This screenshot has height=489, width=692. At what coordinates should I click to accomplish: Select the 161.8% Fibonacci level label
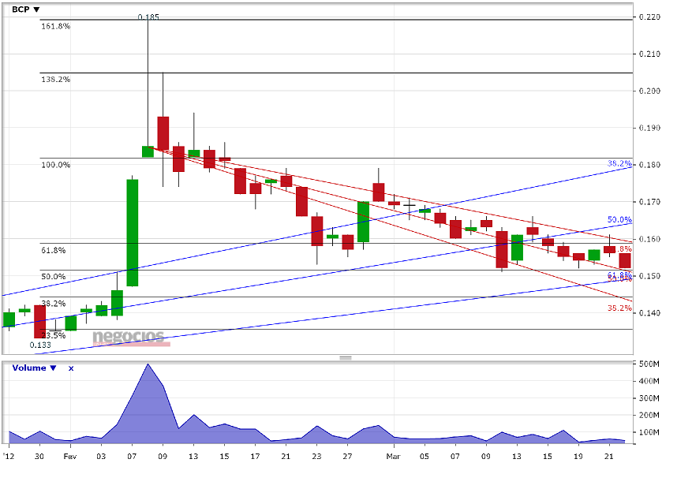pyautogui.click(x=55, y=27)
